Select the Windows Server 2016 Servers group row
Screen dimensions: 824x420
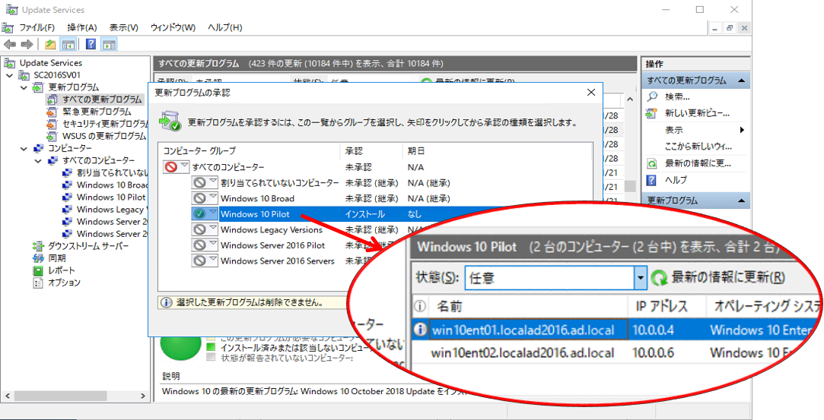tap(278, 261)
